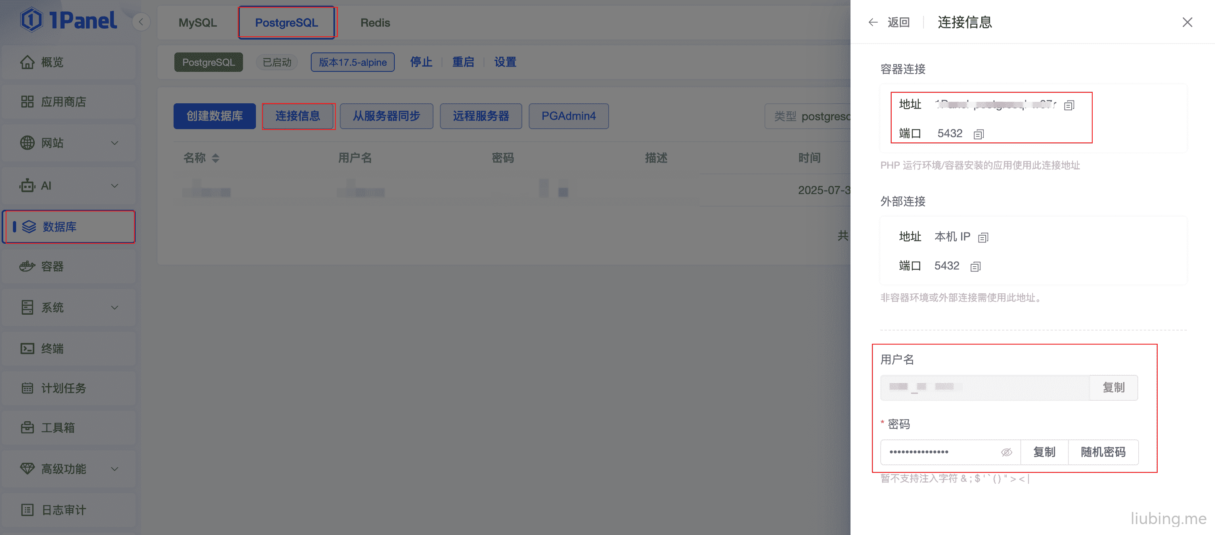
Task: Click 重启 to restart PostgreSQL
Action: (463, 62)
